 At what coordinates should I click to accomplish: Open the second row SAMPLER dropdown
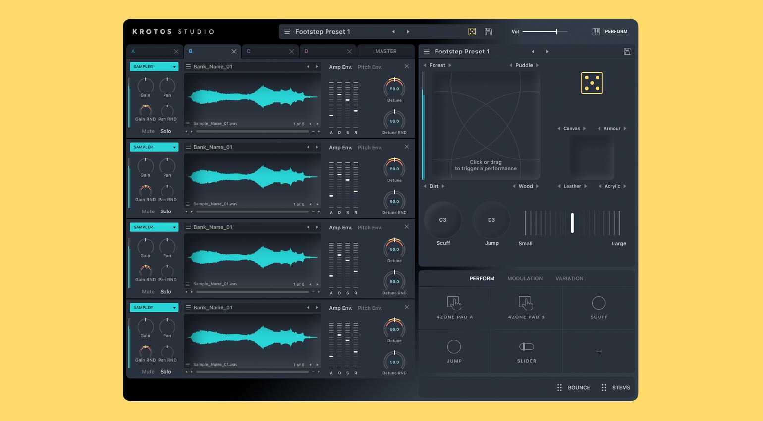point(154,147)
